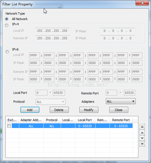Viewport: 151px width, 163px height.
Task: Click the Local Port start field
Action: 41,93
